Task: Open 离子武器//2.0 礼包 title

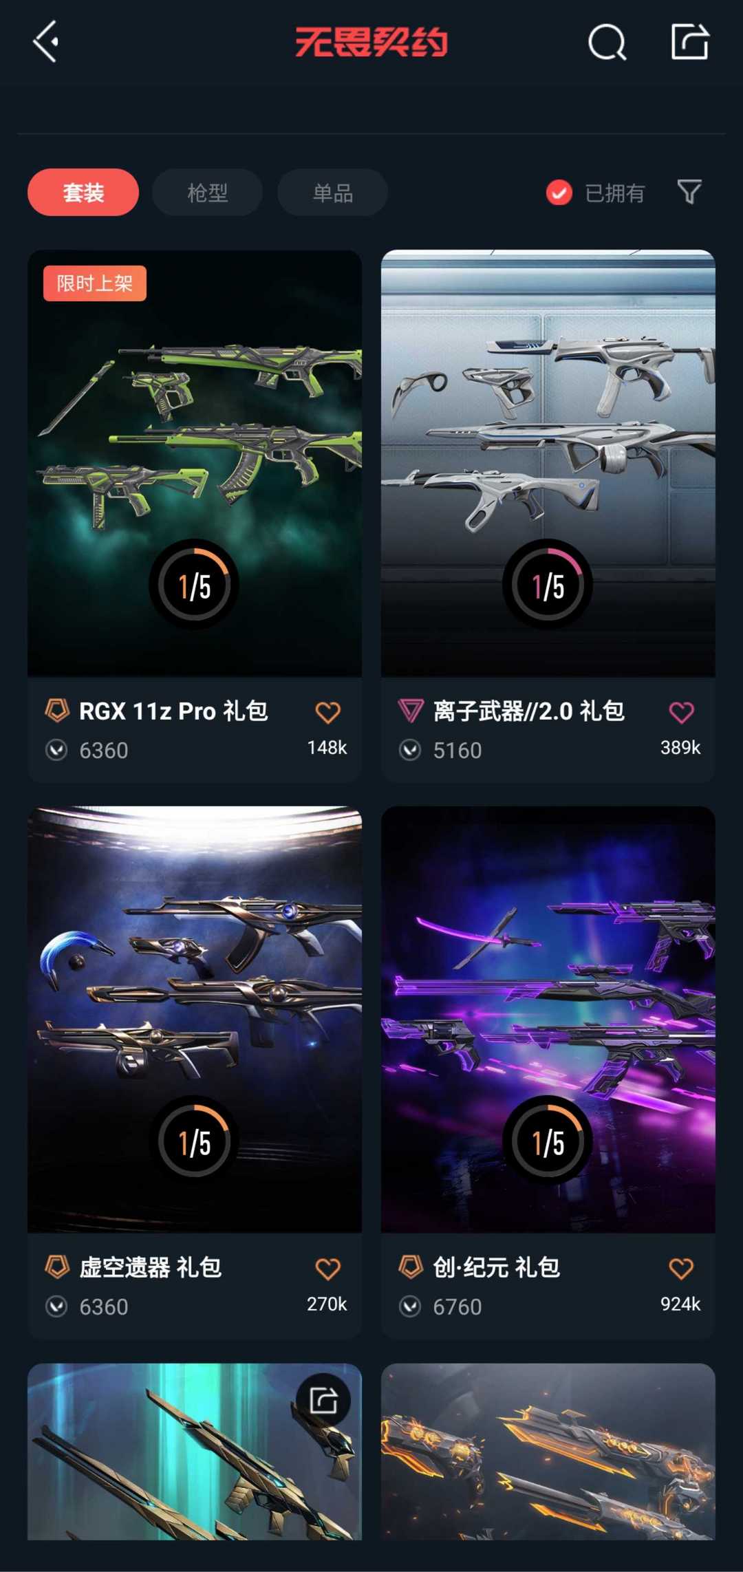Action: click(528, 711)
